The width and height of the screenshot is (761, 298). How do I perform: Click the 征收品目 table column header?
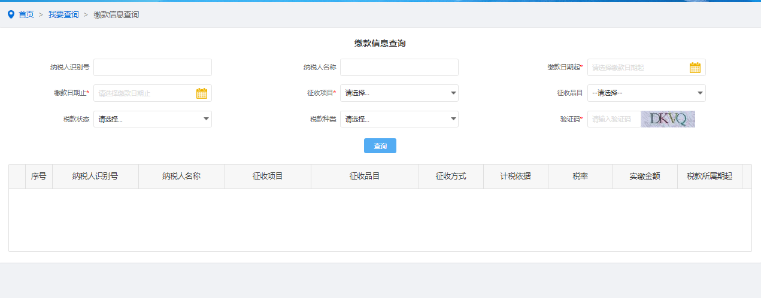click(x=365, y=177)
